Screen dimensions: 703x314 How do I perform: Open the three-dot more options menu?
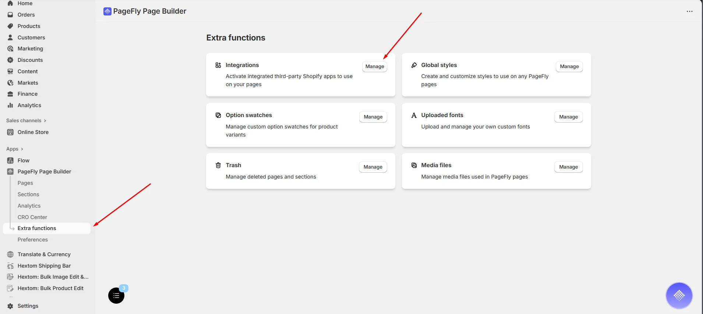tap(690, 11)
